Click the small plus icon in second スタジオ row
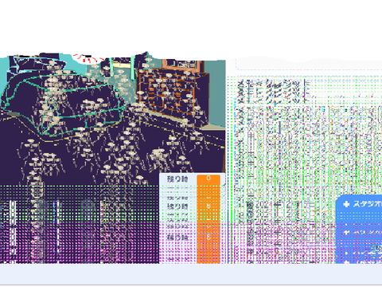This screenshot has width=382, height=287. tap(347, 232)
